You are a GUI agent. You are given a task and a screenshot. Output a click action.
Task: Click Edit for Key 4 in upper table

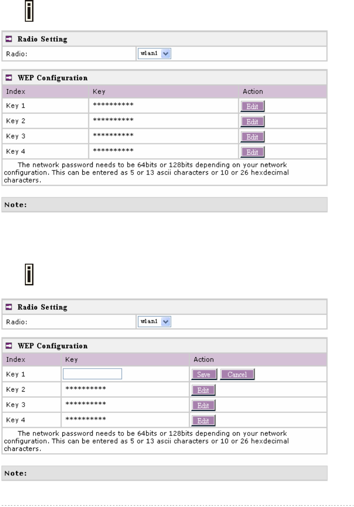tap(252, 152)
